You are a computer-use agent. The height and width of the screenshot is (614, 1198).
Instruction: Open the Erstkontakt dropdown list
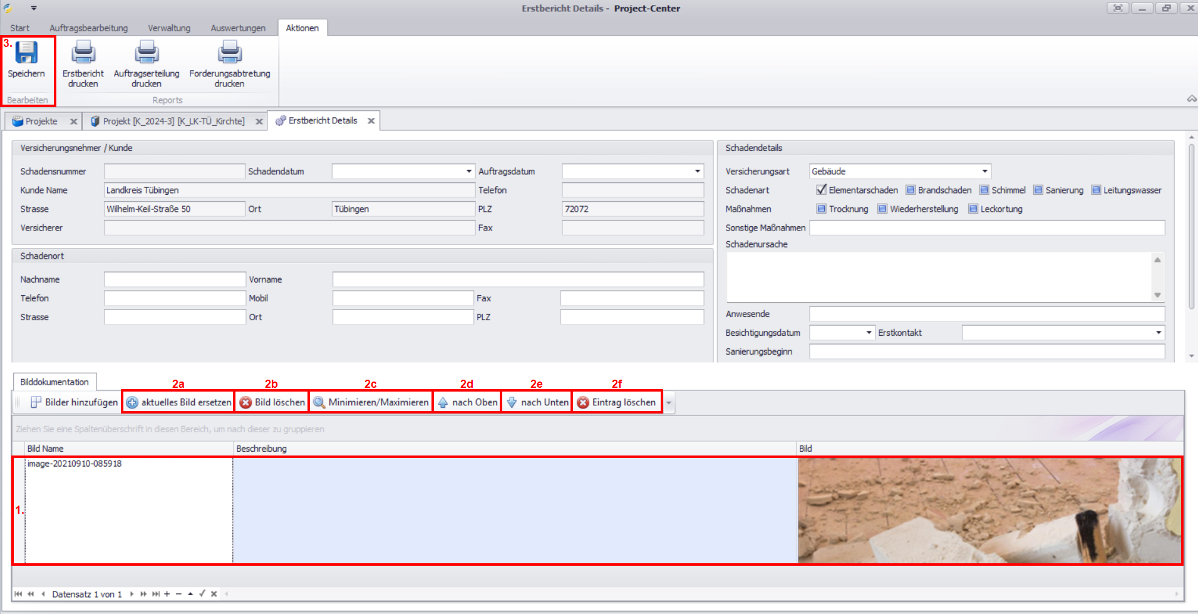pyautogui.click(x=1158, y=333)
